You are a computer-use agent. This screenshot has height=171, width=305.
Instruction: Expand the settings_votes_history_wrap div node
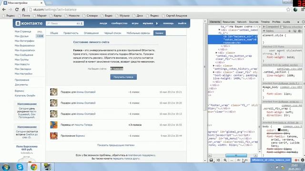[x=213, y=66]
